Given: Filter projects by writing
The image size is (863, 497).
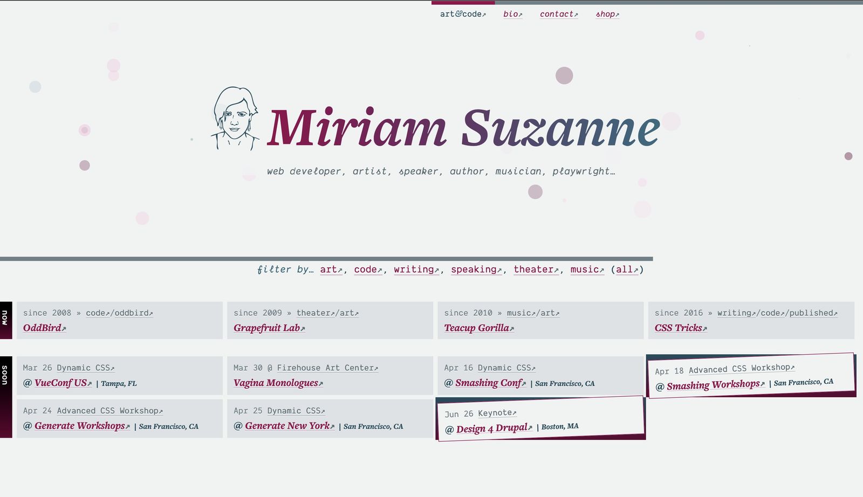Looking at the screenshot, I should (416, 270).
